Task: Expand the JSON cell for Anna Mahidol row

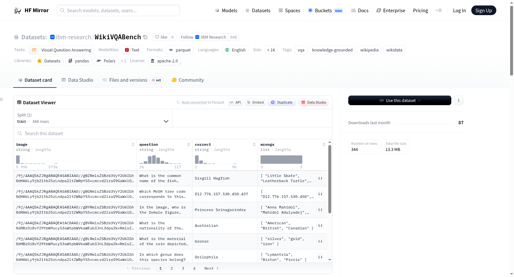Action: (x=320, y=210)
